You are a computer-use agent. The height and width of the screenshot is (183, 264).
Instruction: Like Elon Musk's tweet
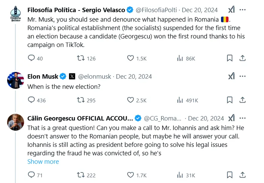tap(130, 100)
